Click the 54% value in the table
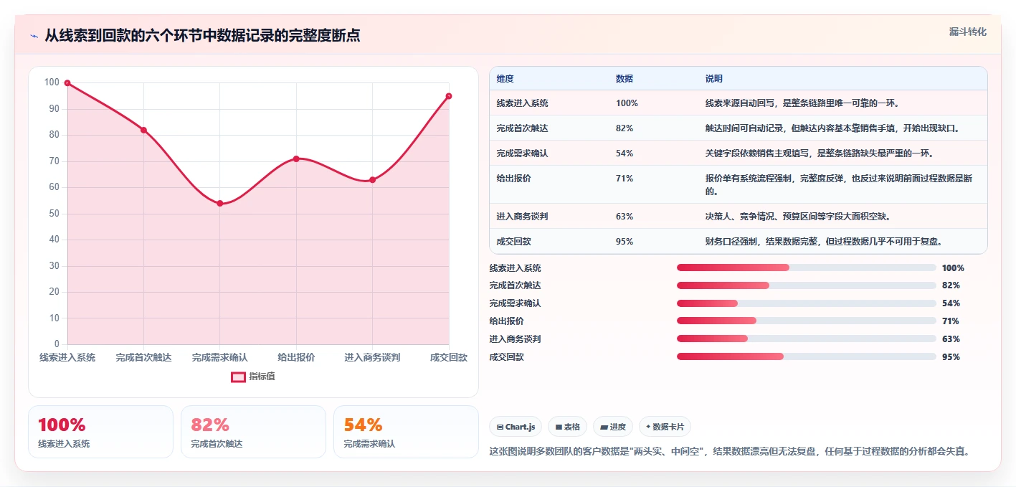1016x487 pixels. click(625, 153)
